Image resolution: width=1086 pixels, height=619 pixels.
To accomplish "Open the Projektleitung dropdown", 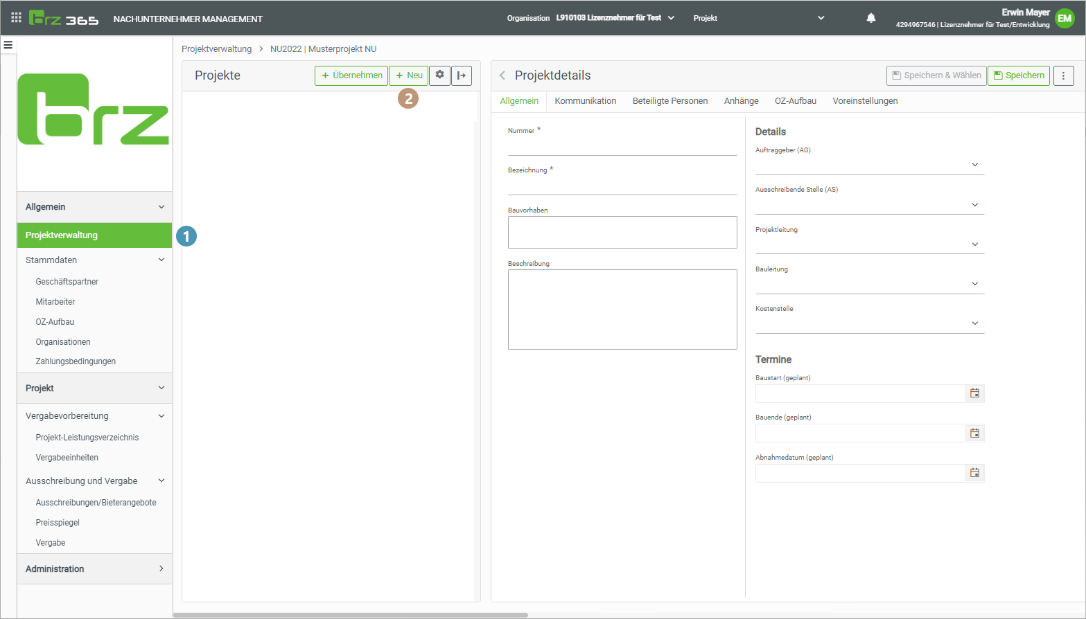I will click(974, 244).
